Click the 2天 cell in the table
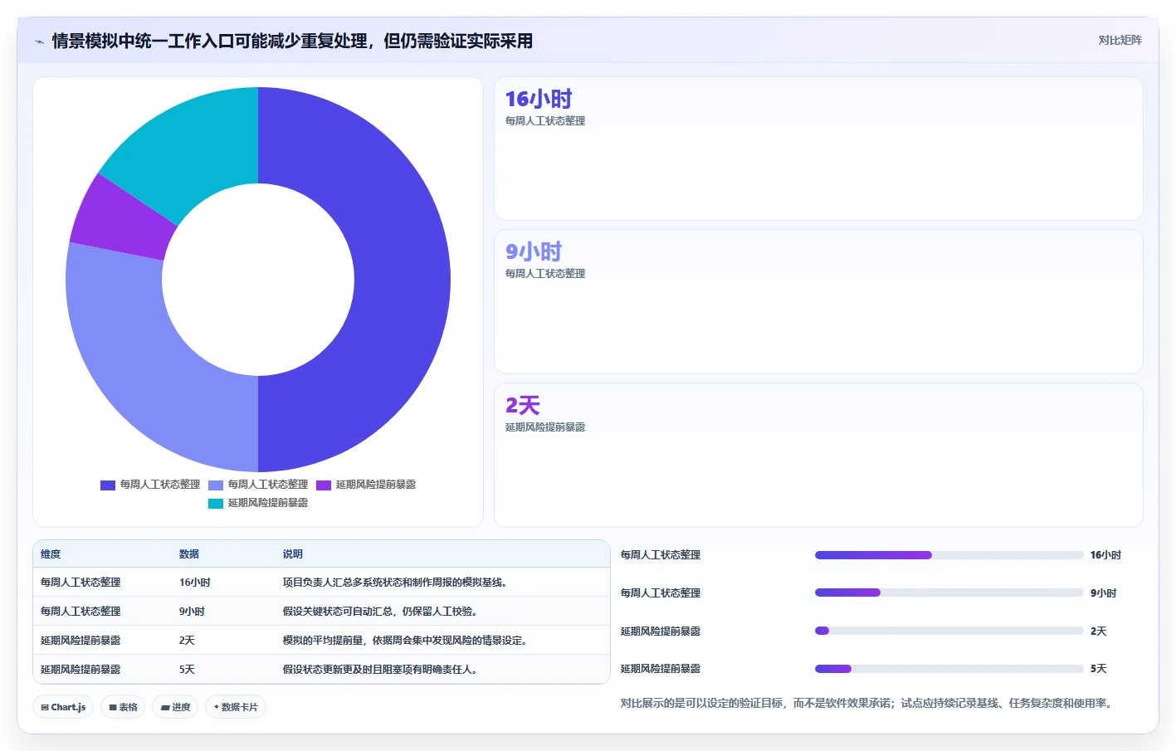This screenshot has width=1176, height=751. (x=187, y=641)
